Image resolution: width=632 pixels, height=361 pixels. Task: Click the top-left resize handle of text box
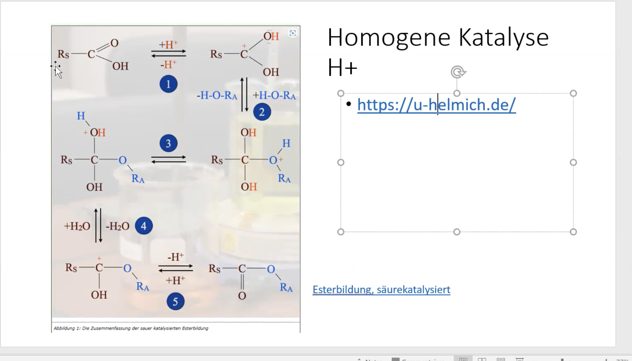341,93
